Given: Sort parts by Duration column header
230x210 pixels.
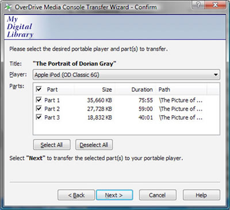Looking at the screenshot, I should [x=136, y=90].
